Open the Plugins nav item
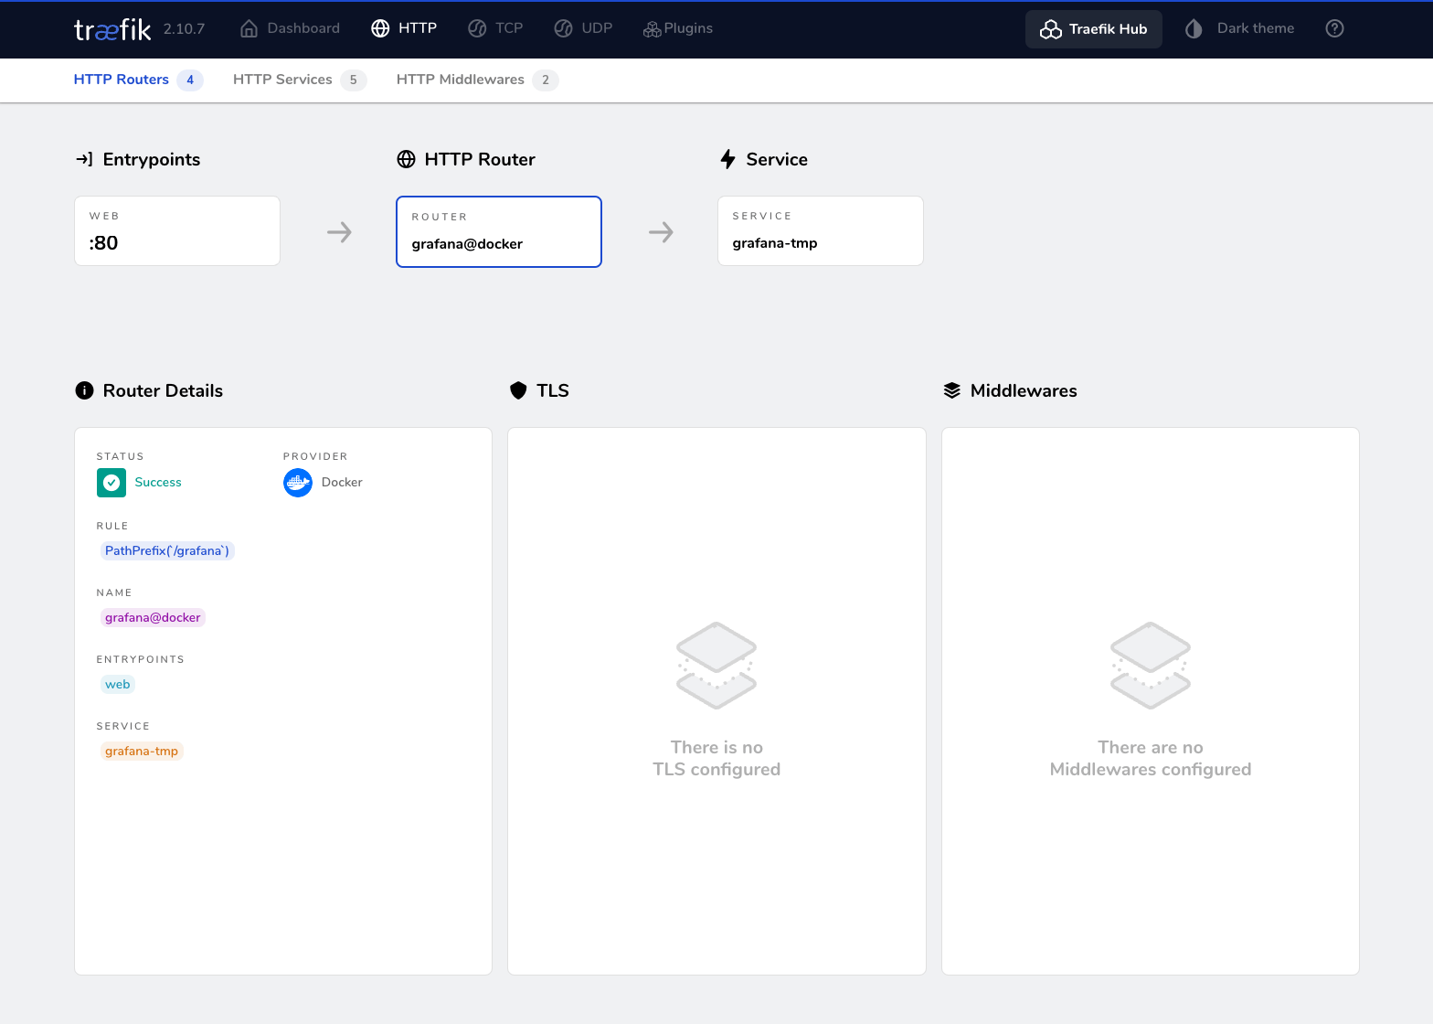 pyautogui.click(x=678, y=28)
